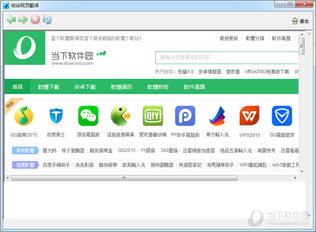Viewport: 316px width, 232px height.
Task: Open the 迅雷網遊加速器 link
Action: pyautogui.click(x=199, y=150)
